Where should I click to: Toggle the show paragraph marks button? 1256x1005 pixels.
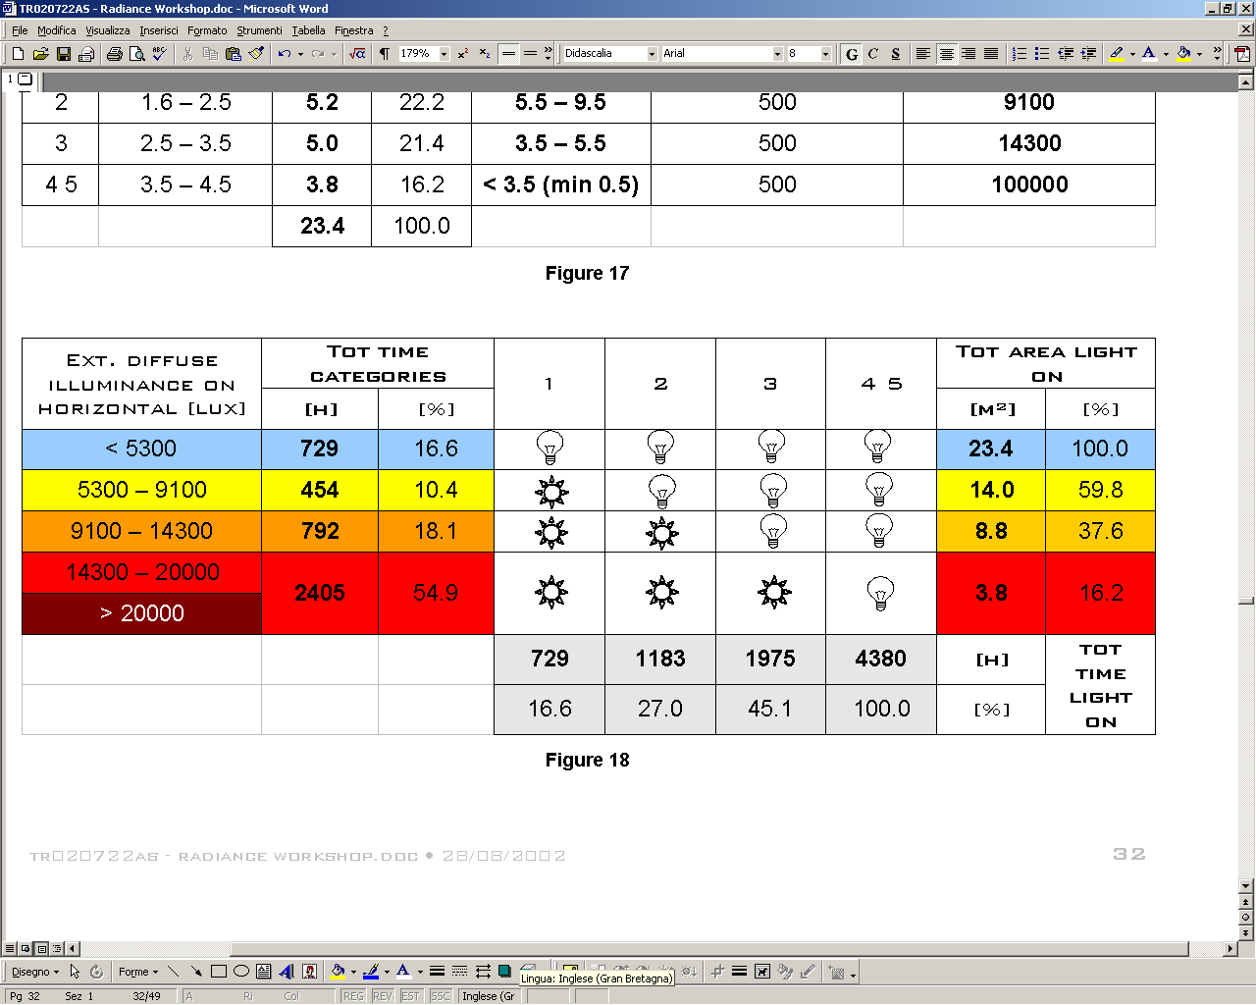(385, 54)
